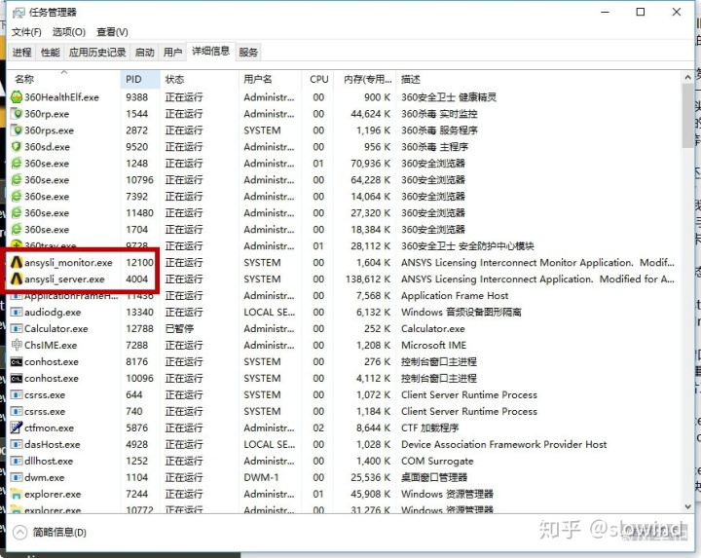Click the 360rp.exe process icon
Screen dimensions: 701x558
[17, 114]
